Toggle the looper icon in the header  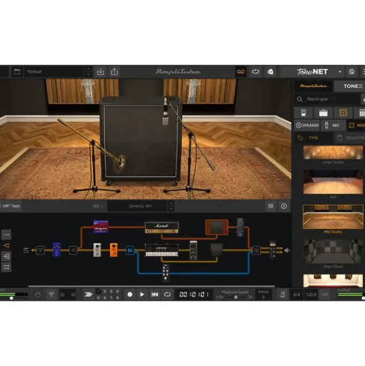[255, 72]
